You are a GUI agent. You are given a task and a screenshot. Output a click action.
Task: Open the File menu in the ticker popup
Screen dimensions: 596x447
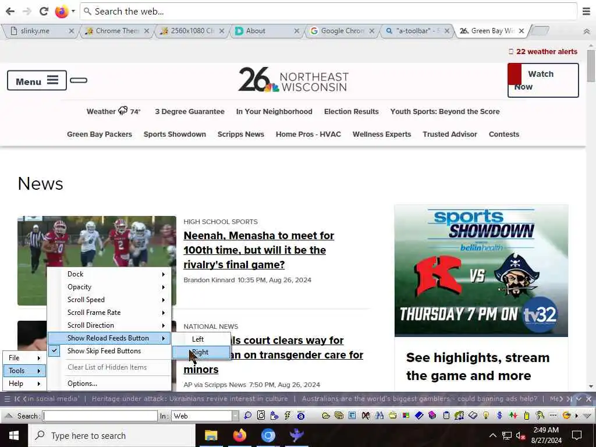coord(24,358)
